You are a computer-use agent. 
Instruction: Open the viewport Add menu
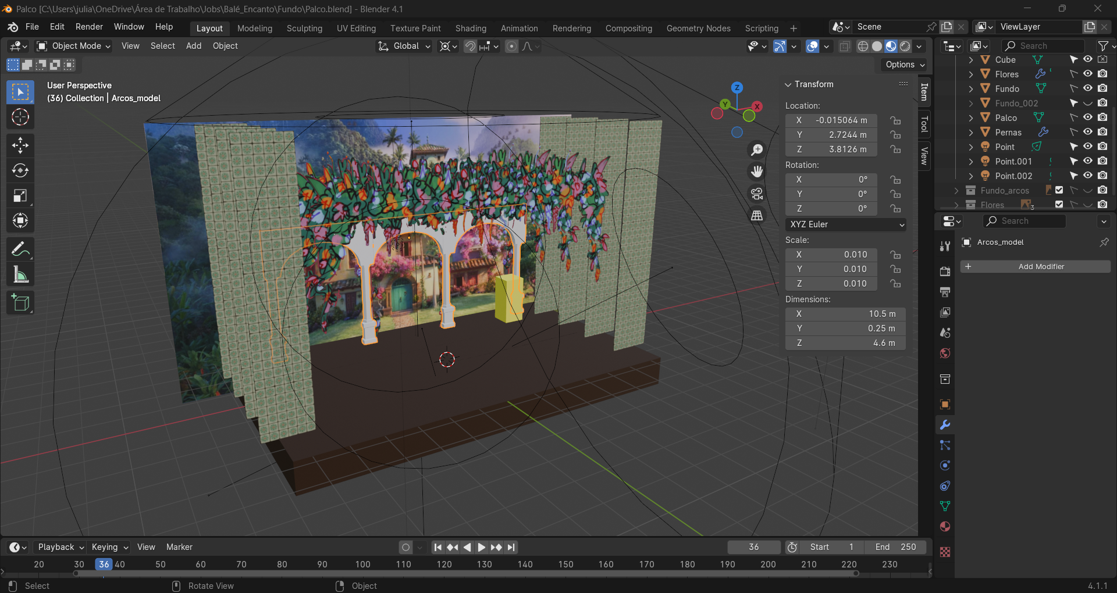(x=193, y=46)
